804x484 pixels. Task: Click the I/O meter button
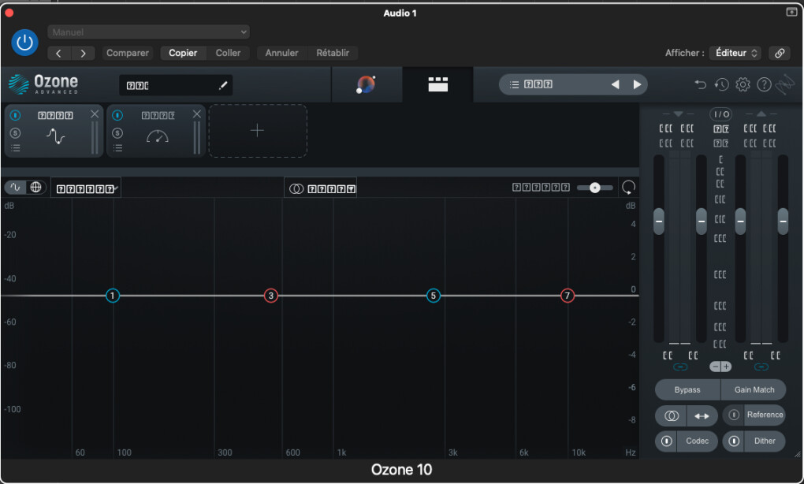[x=721, y=114]
